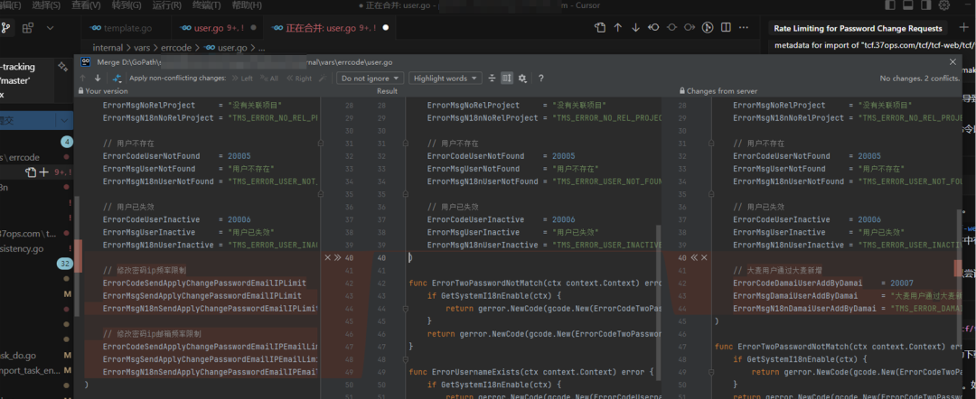Click the next difference down arrow in merge toolbar
This screenshot has height=399, width=976.
(x=98, y=79)
